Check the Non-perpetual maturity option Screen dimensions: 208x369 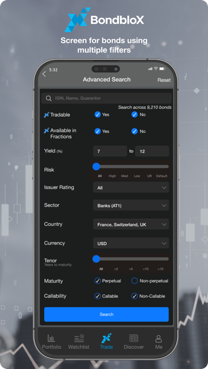pos(134,281)
